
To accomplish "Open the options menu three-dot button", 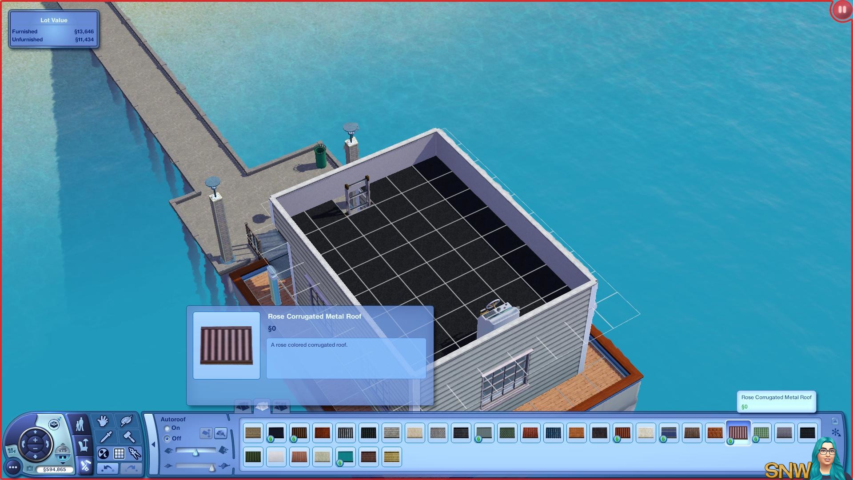I will pyautogui.click(x=13, y=467).
